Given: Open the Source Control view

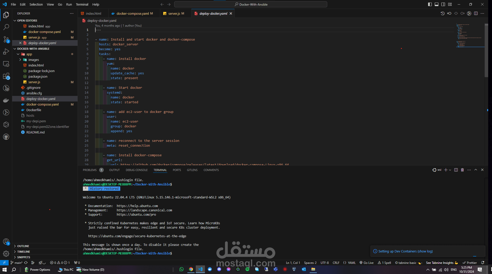Looking at the screenshot, I should (6, 39).
